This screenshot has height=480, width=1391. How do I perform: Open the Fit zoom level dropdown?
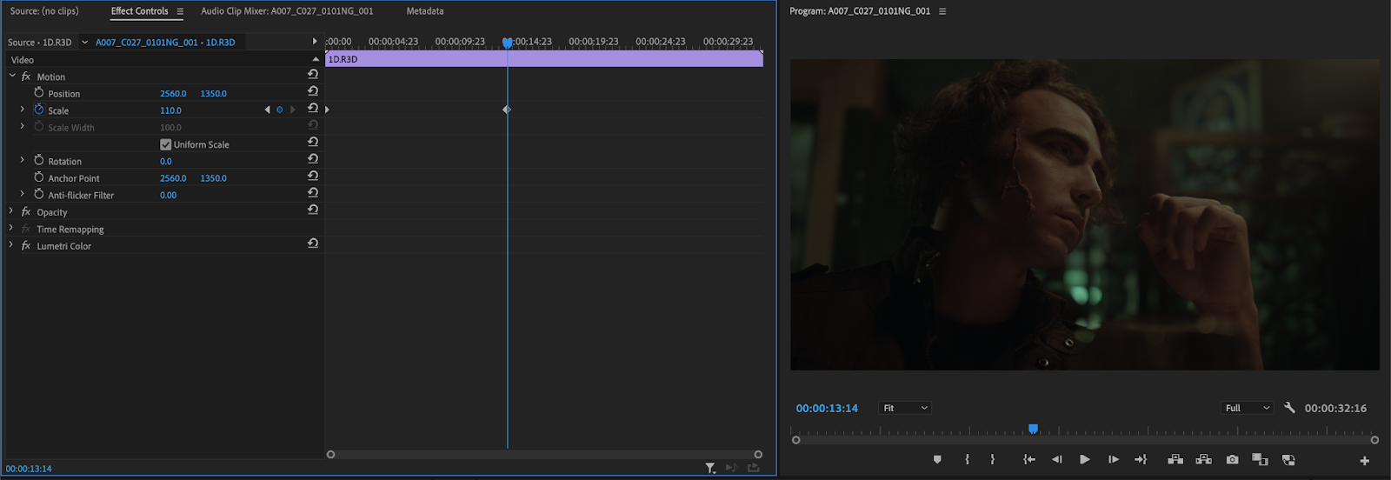click(905, 408)
